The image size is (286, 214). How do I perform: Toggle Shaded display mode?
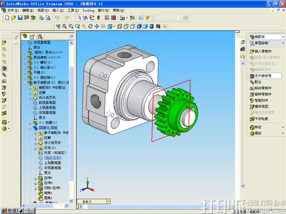[x=146, y=26]
